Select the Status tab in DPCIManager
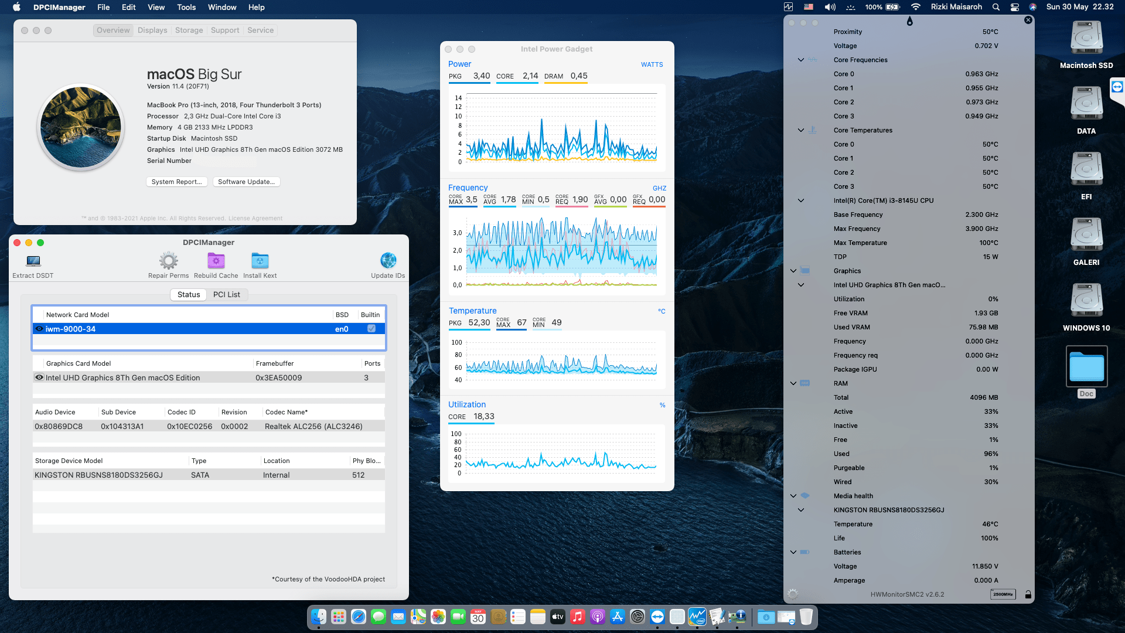 pos(189,295)
